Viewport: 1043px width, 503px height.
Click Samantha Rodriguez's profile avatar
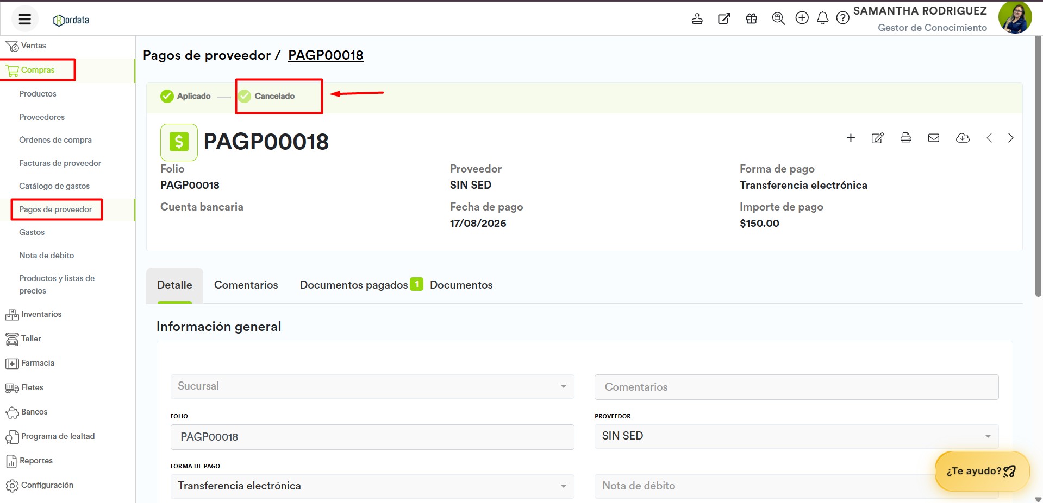coord(1015,17)
